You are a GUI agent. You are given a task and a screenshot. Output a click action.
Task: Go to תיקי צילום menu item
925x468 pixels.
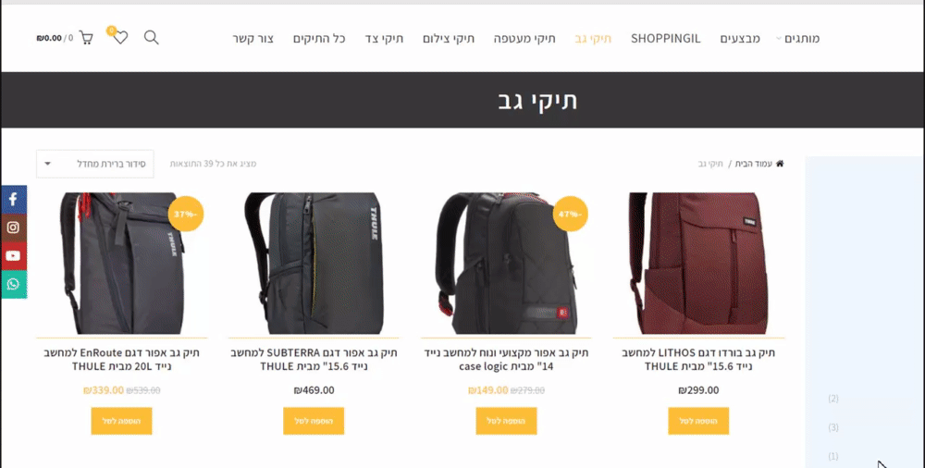(x=449, y=38)
